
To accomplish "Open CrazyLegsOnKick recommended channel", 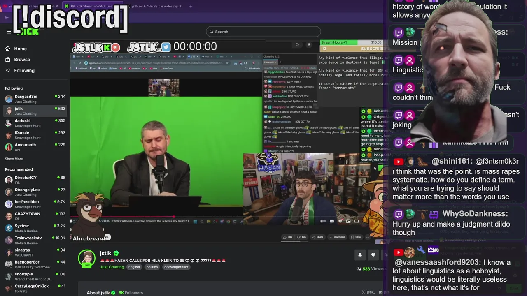I will pos(35,289).
